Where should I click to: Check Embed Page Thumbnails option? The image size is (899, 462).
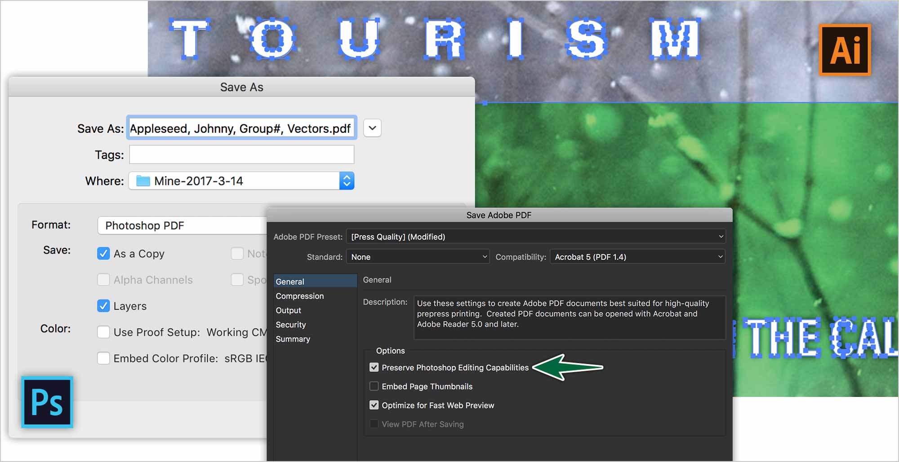click(374, 386)
